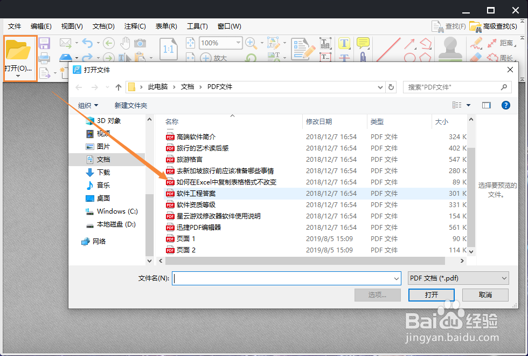Image resolution: width=528 pixels, height=356 pixels.
Task: Select the stamp tool
Action: click(449, 48)
